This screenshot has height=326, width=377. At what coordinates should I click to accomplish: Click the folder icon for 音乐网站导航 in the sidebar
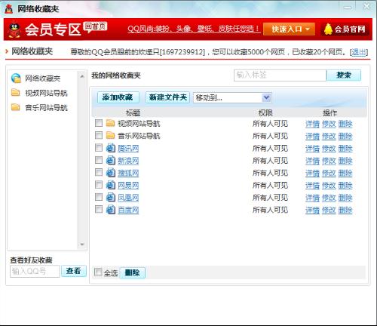(15, 107)
